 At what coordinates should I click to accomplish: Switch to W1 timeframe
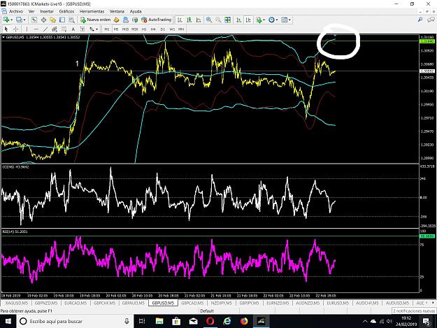(172, 29)
